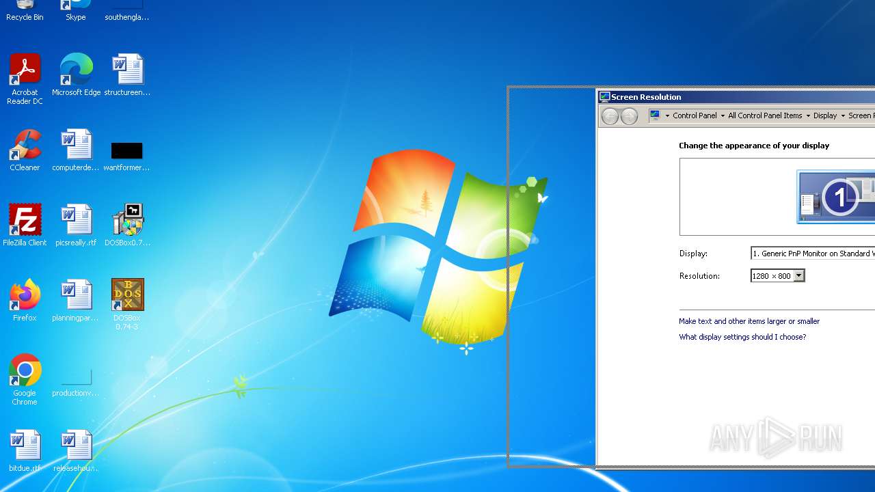Launch CCleaner desktop shortcut
Screen dimensions: 875x492
[25, 150]
